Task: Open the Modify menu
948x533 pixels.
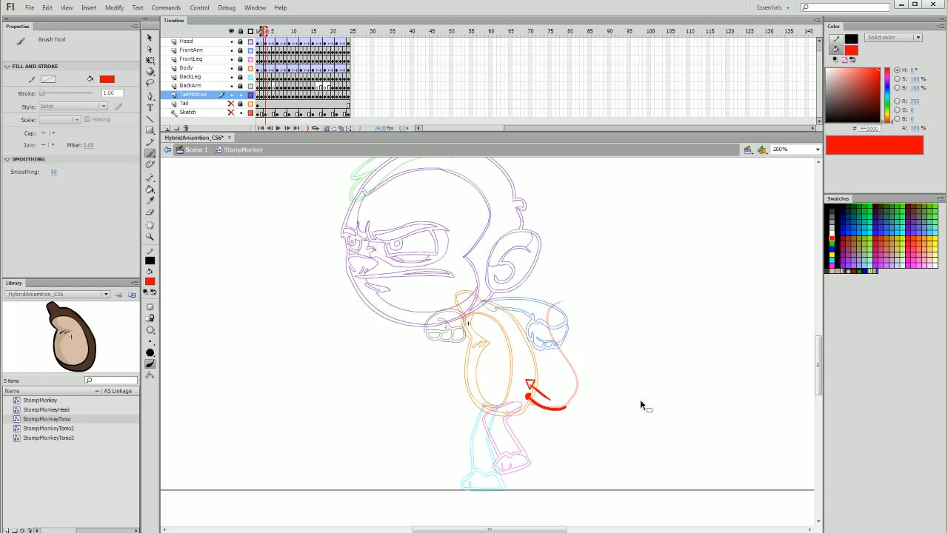Action: pyautogui.click(x=114, y=7)
